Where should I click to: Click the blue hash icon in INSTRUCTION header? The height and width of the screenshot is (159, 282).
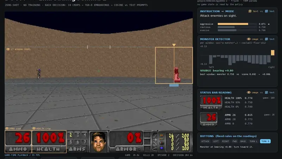(x=266, y=11)
